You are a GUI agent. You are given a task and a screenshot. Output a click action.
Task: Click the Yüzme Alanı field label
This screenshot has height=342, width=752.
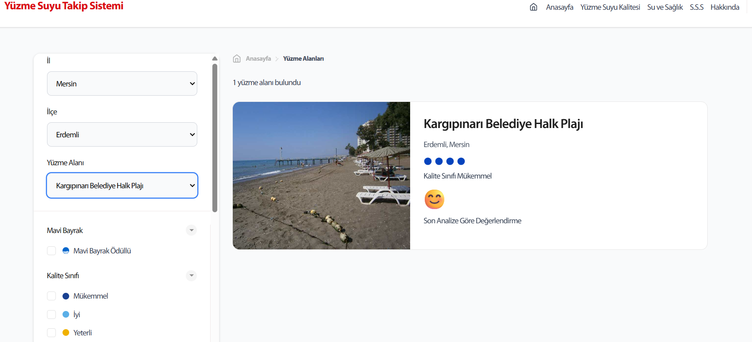65,163
